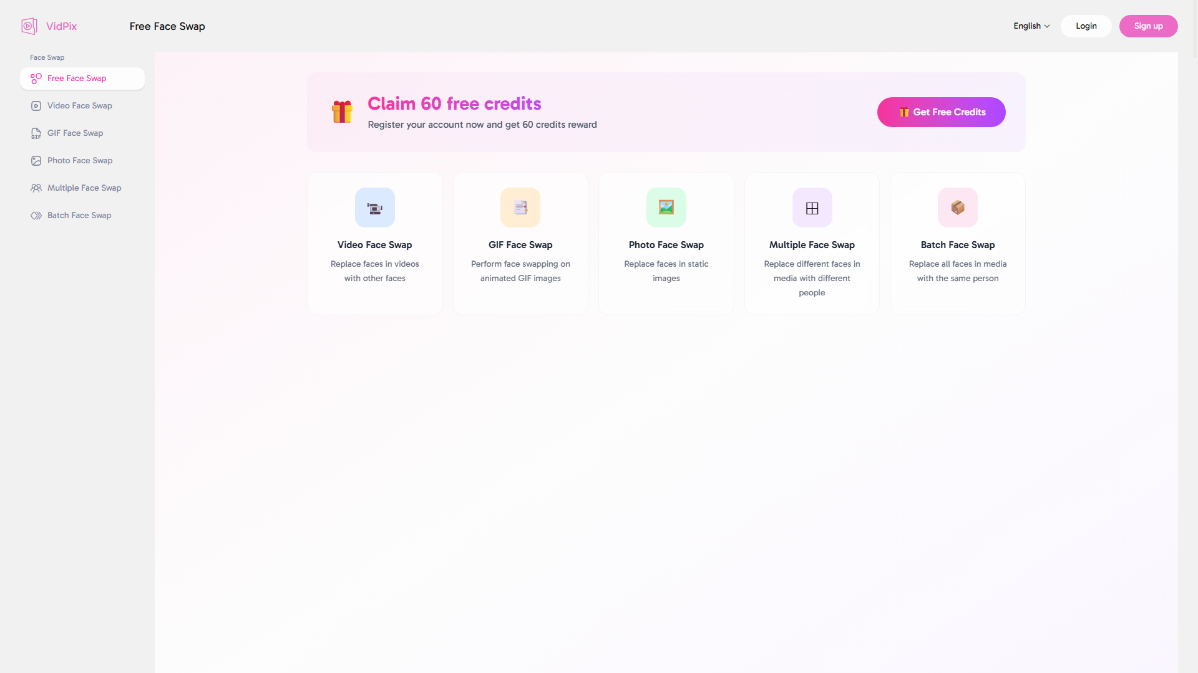The height and width of the screenshot is (673, 1198).
Task: Click the landscape photo icon tile
Action: pyautogui.click(x=666, y=208)
